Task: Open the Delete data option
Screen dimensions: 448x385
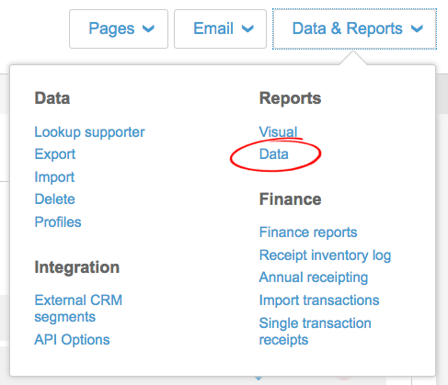Action: point(54,199)
